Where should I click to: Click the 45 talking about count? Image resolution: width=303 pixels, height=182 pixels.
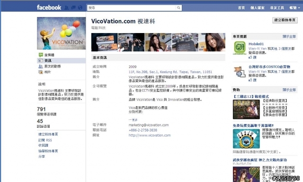point(40,121)
